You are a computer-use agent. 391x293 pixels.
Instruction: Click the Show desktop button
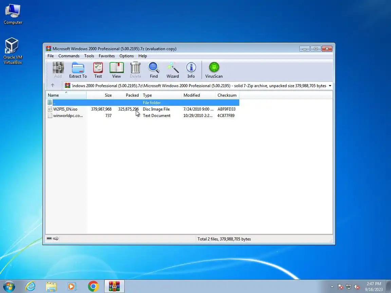coord(389,286)
